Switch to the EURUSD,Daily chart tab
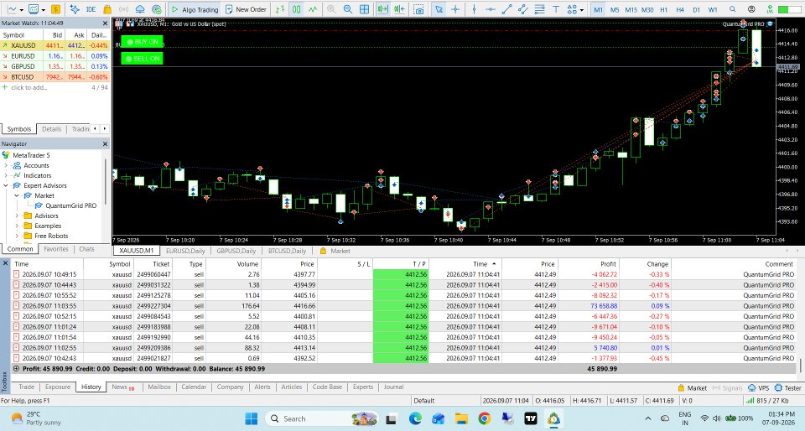 tap(185, 251)
